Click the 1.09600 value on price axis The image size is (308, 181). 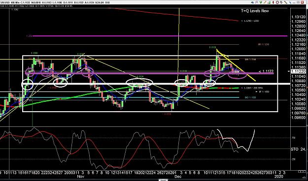coord(299,118)
